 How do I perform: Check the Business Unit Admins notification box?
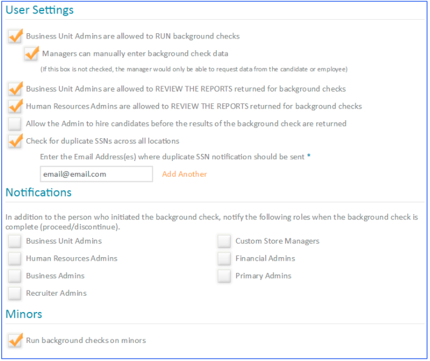15,241
